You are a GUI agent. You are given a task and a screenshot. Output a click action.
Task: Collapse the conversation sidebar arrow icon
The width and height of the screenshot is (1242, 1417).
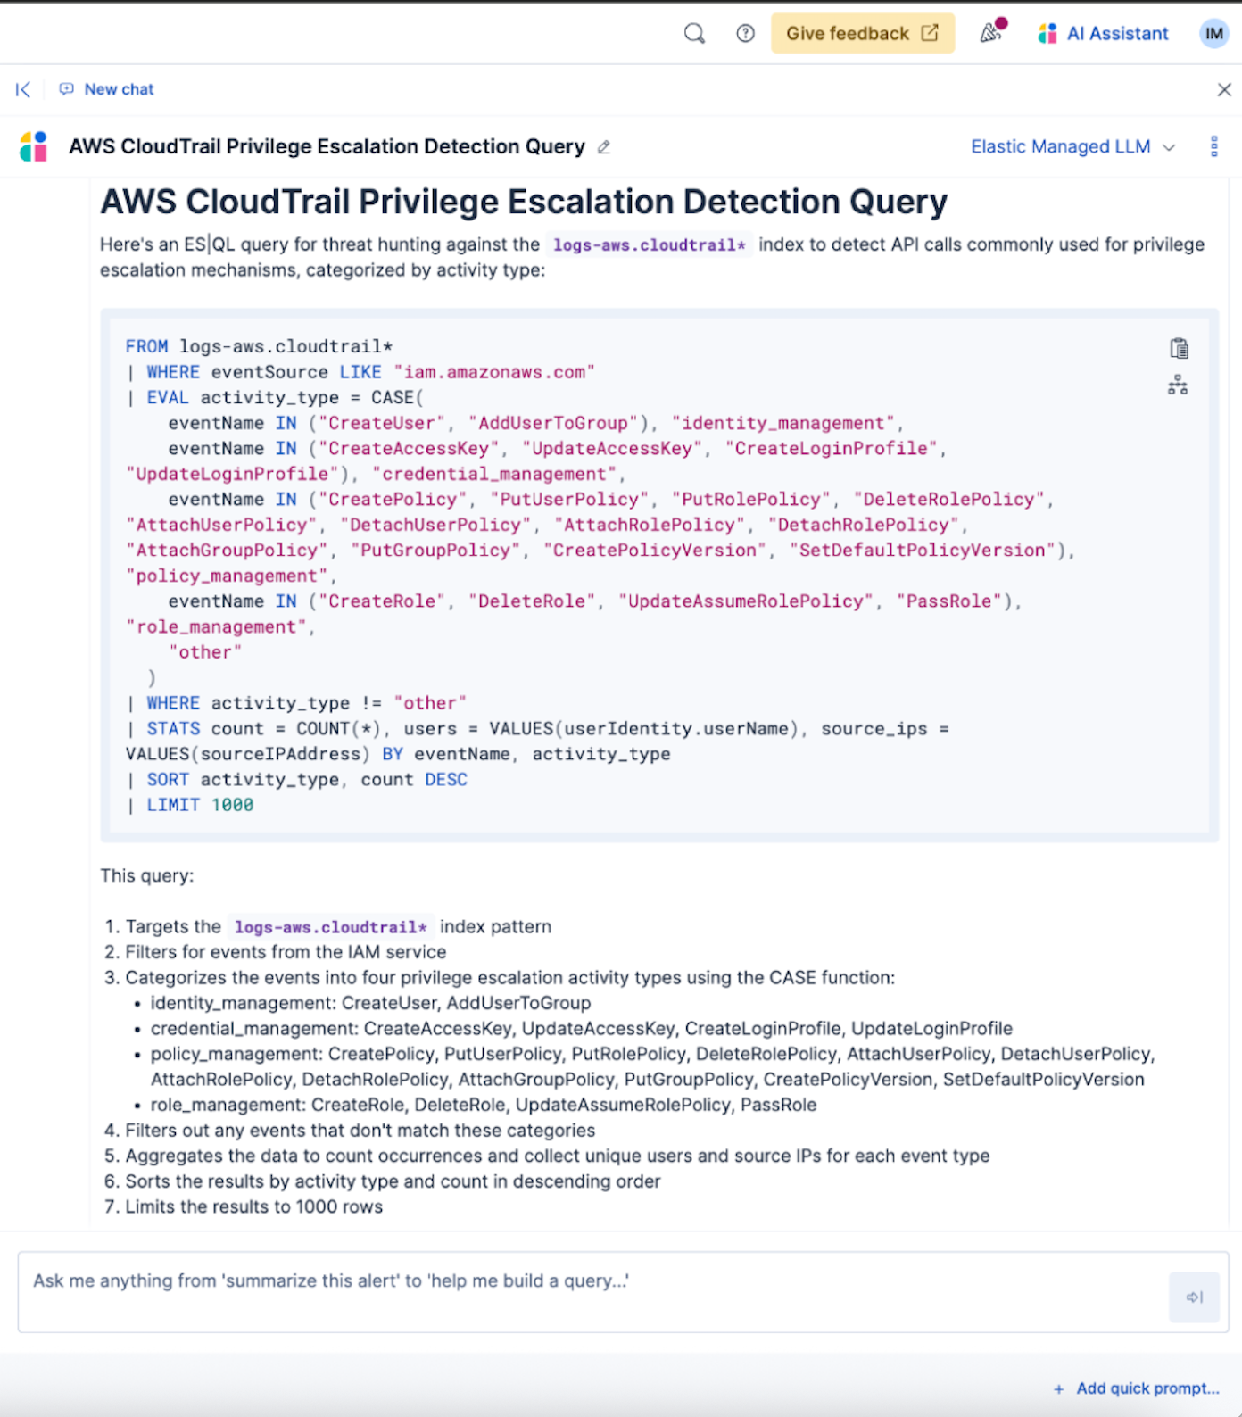pyautogui.click(x=23, y=89)
